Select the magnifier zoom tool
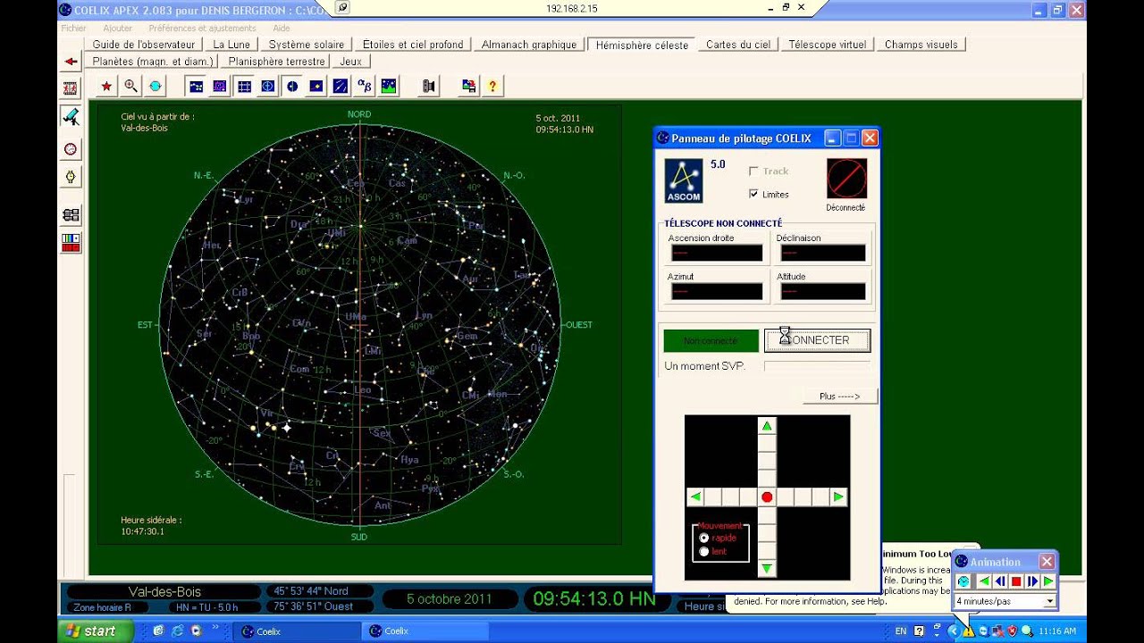The image size is (1144, 643). (x=130, y=86)
